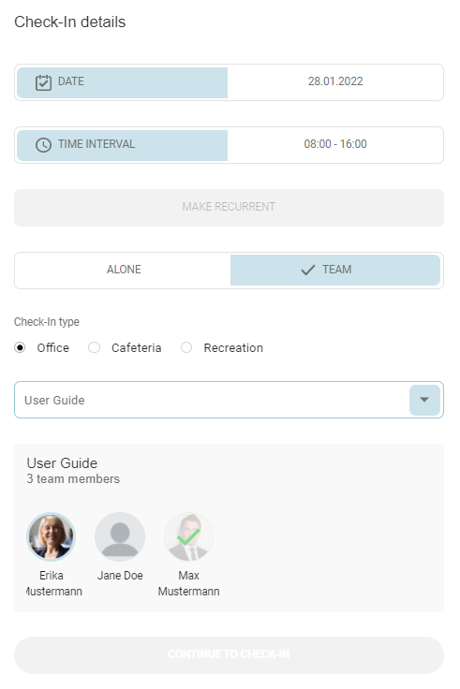Click the Max Mustermann name label

[188, 583]
